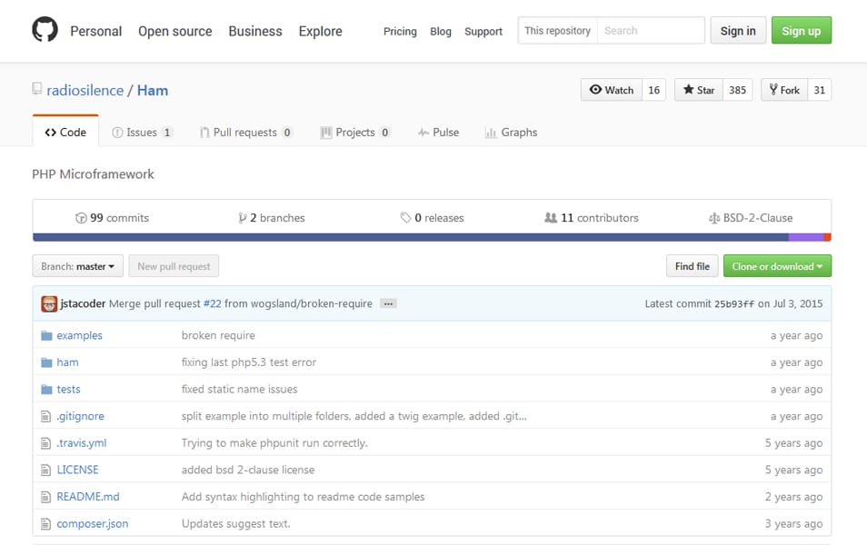
Task: Star the Ham repository
Action: (698, 90)
